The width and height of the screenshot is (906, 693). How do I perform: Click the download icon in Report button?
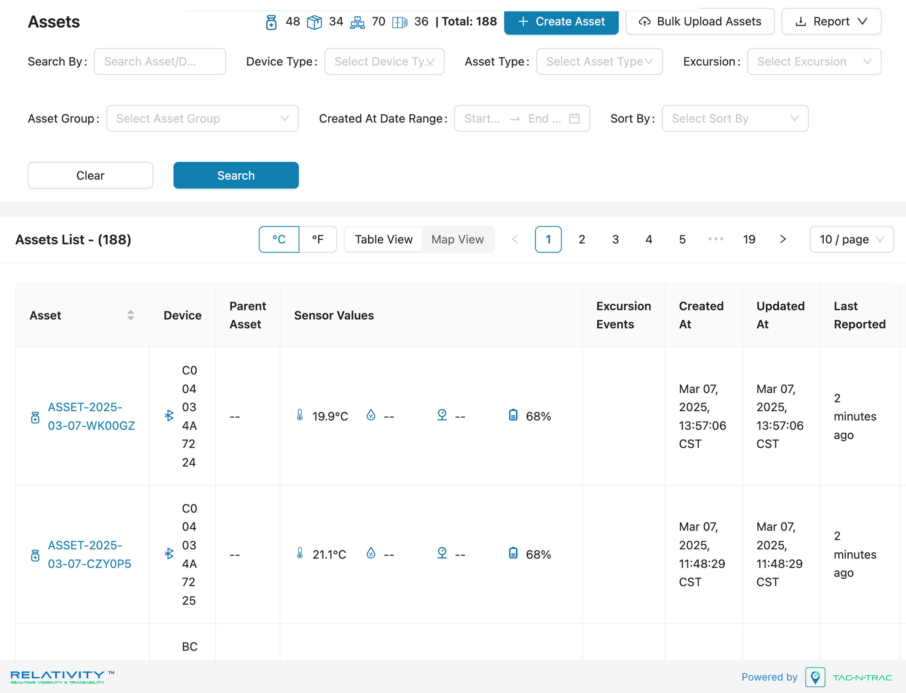[x=801, y=21]
